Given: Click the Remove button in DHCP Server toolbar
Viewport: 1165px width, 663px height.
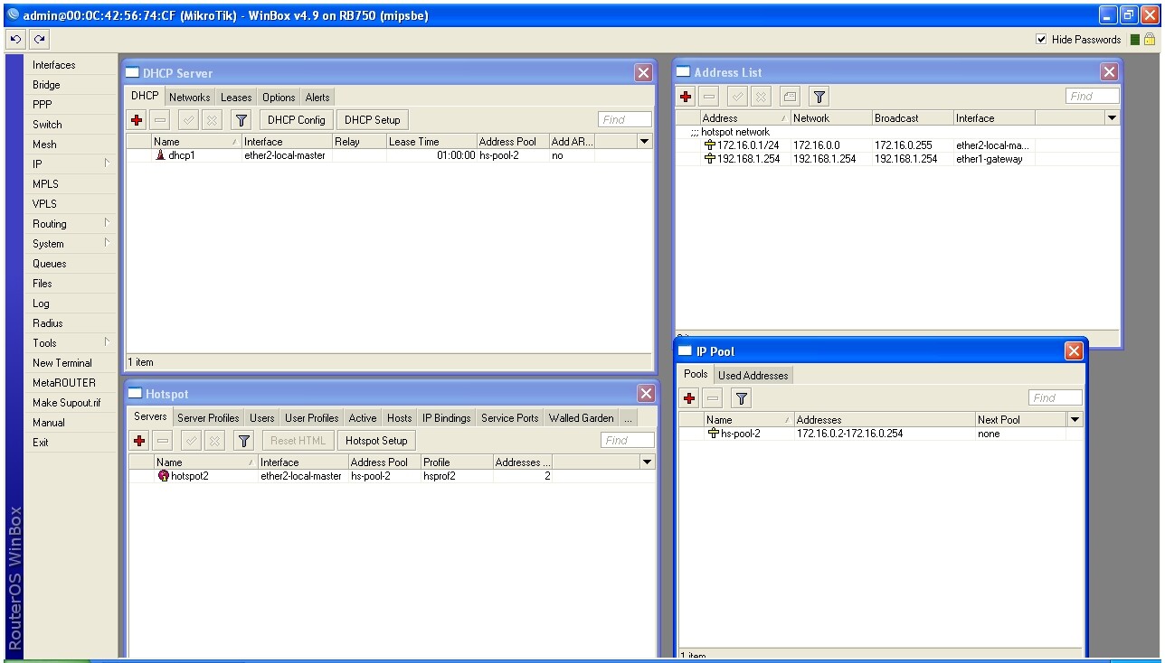Looking at the screenshot, I should click(x=160, y=120).
